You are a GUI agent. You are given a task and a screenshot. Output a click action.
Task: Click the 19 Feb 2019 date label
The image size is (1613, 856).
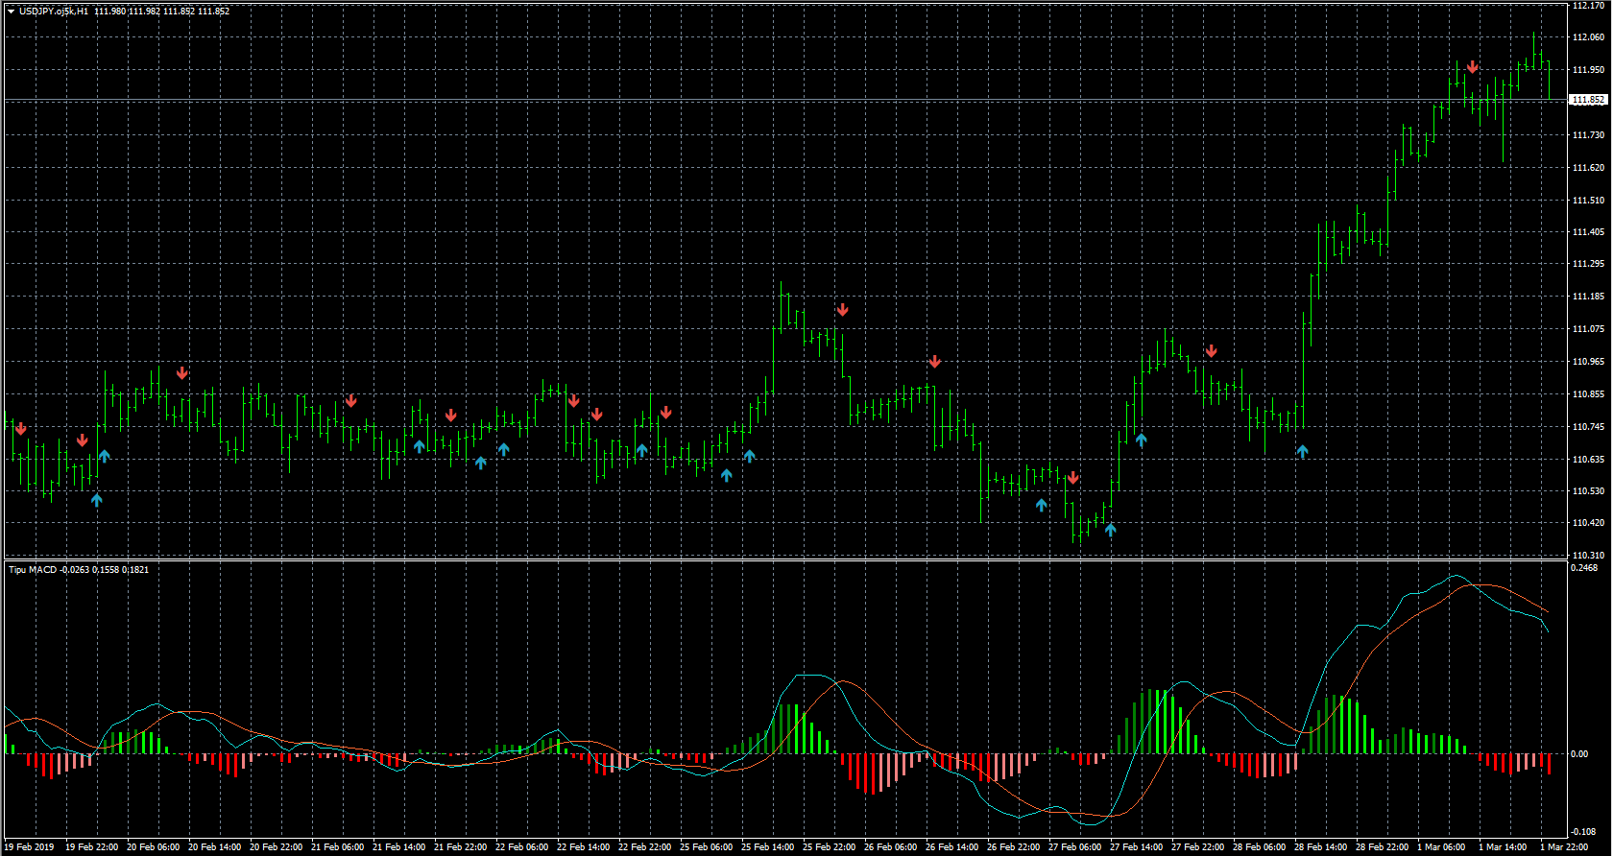pyautogui.click(x=32, y=847)
